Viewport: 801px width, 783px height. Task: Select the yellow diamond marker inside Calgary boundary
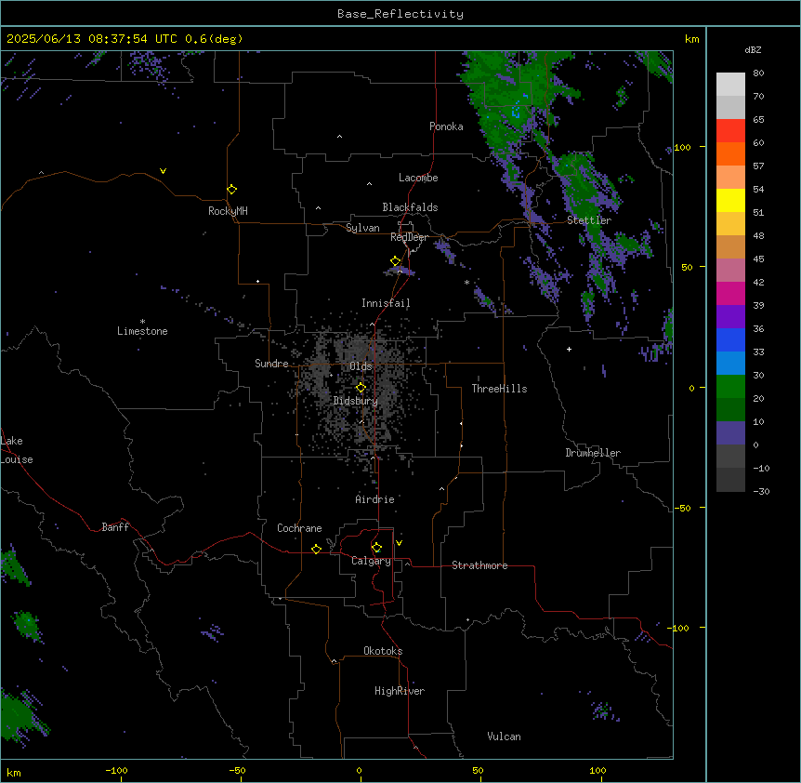(x=376, y=548)
